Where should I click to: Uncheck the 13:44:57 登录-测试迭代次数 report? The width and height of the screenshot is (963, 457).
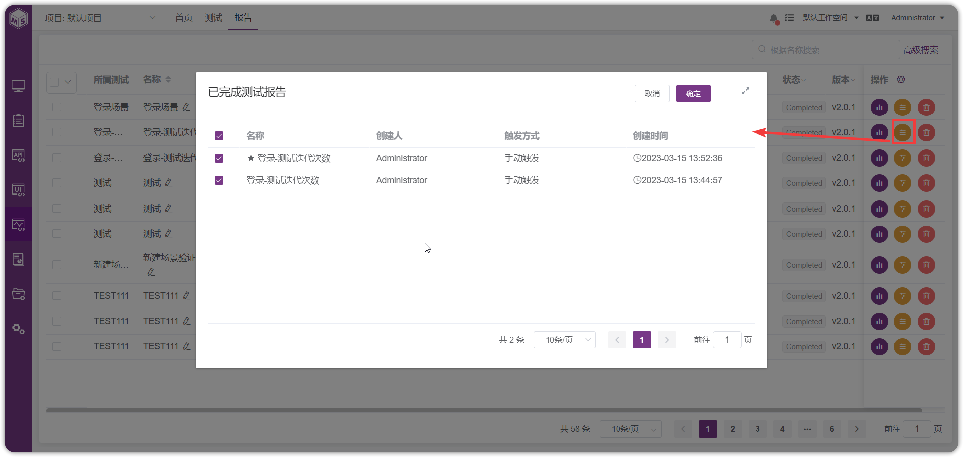pos(219,180)
